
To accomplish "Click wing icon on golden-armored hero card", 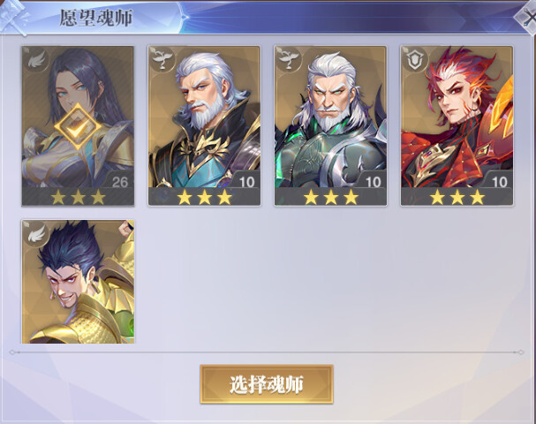I will pos(36,233).
